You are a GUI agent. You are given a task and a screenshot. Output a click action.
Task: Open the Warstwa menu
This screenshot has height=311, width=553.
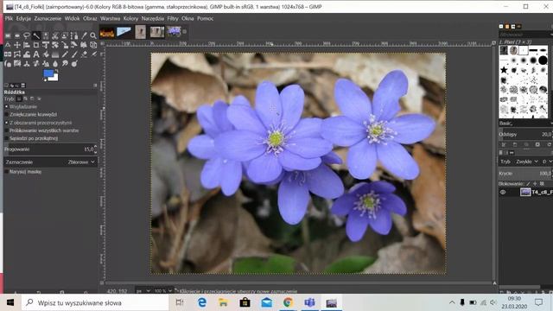click(110, 18)
